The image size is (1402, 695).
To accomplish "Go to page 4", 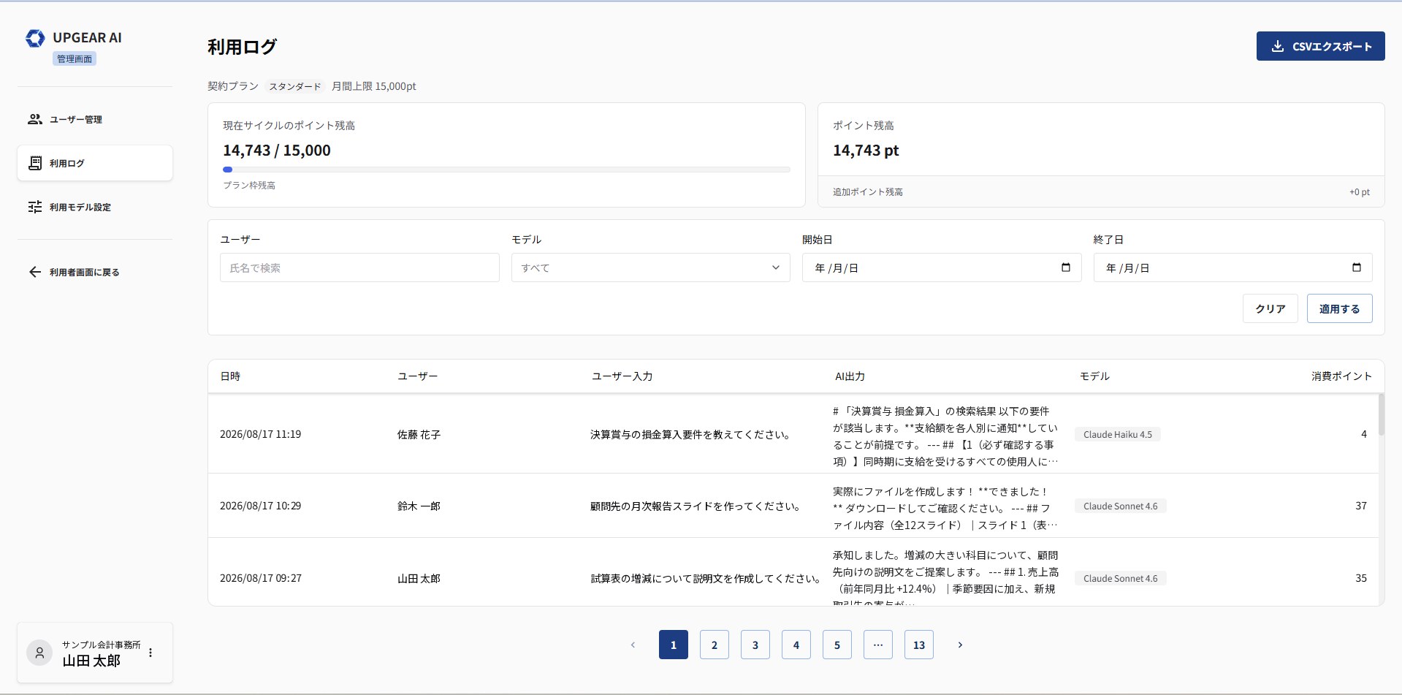I will pos(796,645).
